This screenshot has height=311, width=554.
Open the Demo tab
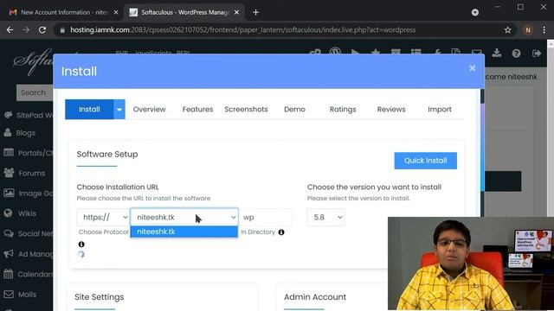pyautogui.click(x=294, y=110)
